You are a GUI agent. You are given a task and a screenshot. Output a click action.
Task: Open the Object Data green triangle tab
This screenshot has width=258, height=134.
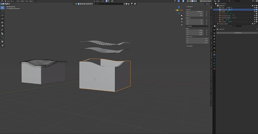coord(214,66)
